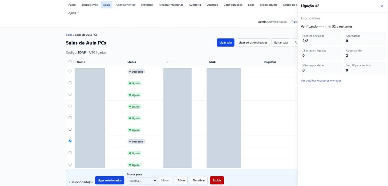The image size is (388, 186).
Task: Click the disabled Mover button
Action: (165, 180)
